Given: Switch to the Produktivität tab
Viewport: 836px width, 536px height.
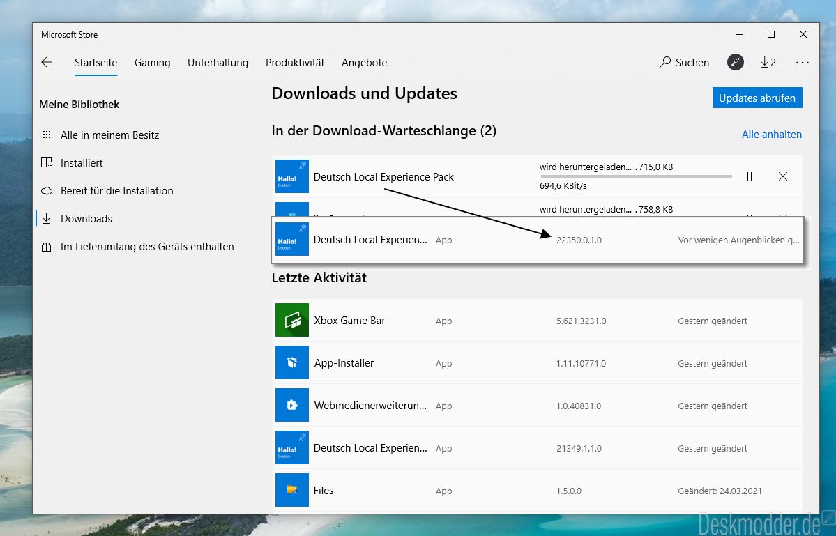Looking at the screenshot, I should point(295,62).
